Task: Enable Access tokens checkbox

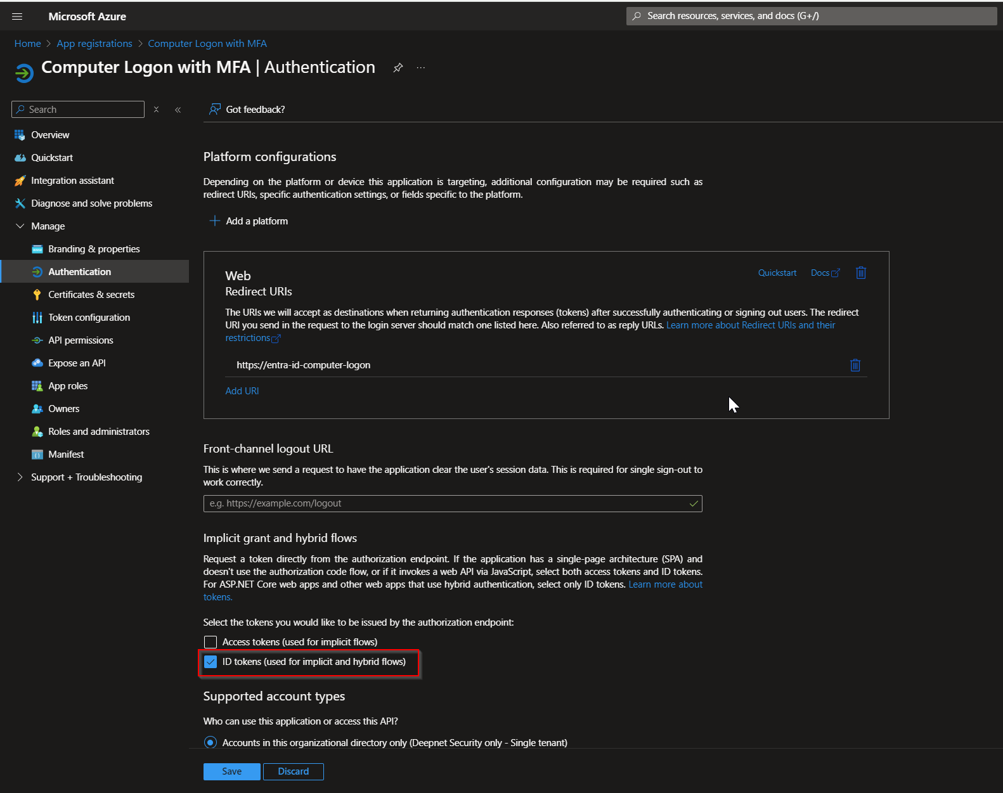Action: pyautogui.click(x=210, y=642)
